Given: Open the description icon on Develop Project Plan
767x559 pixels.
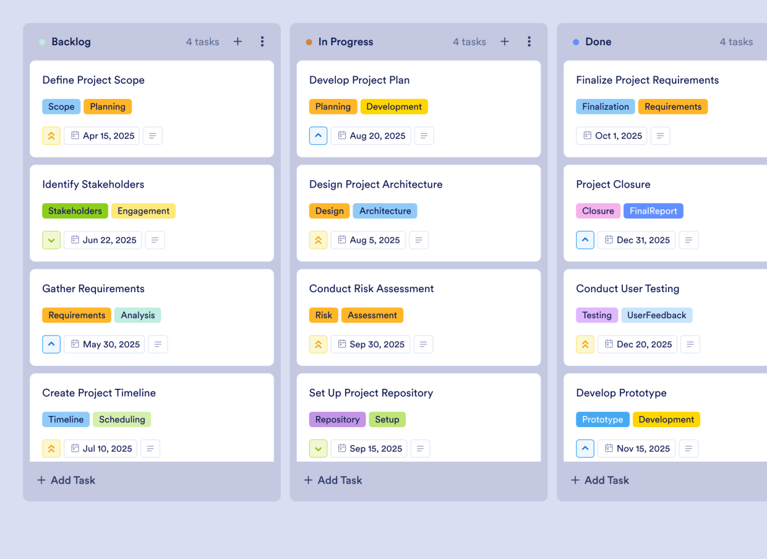Looking at the screenshot, I should pos(424,136).
